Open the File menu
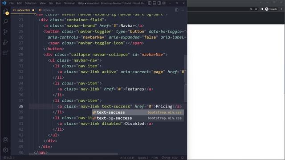Screen dimensions: 285x160 12,3
